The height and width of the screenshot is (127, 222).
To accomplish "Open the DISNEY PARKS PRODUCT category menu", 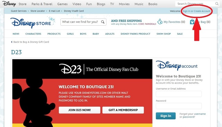I will [x=136, y=34].
